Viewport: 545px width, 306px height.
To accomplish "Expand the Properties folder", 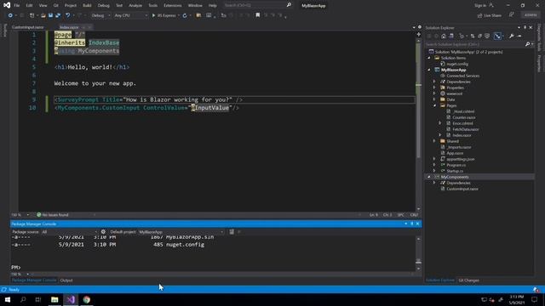I will click(x=434, y=88).
